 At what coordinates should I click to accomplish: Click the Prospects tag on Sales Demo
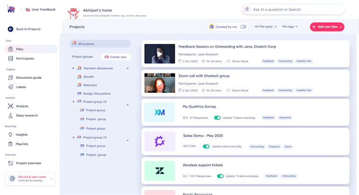[274, 146]
